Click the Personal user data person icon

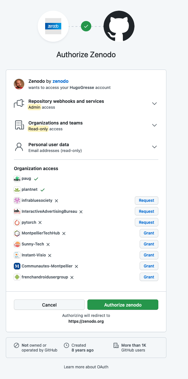(x=19, y=146)
